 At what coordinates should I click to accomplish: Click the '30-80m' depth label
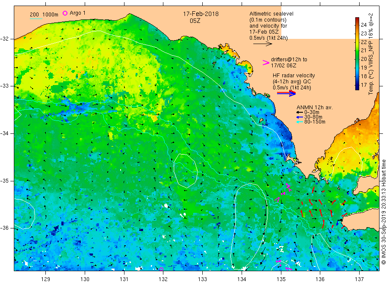313,117
